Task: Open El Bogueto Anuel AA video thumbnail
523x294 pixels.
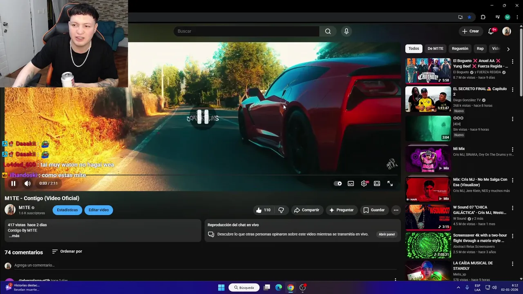Action: point(428,71)
